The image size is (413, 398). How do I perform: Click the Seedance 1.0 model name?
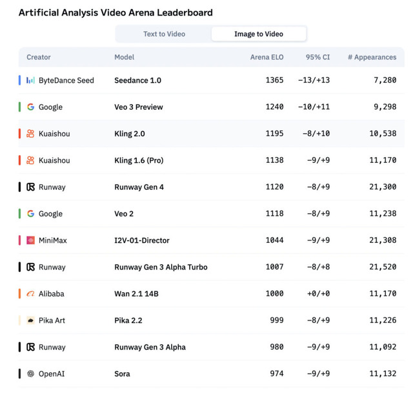click(137, 80)
